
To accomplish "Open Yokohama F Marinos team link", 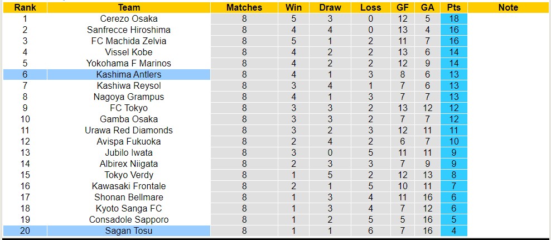I will point(129,63).
